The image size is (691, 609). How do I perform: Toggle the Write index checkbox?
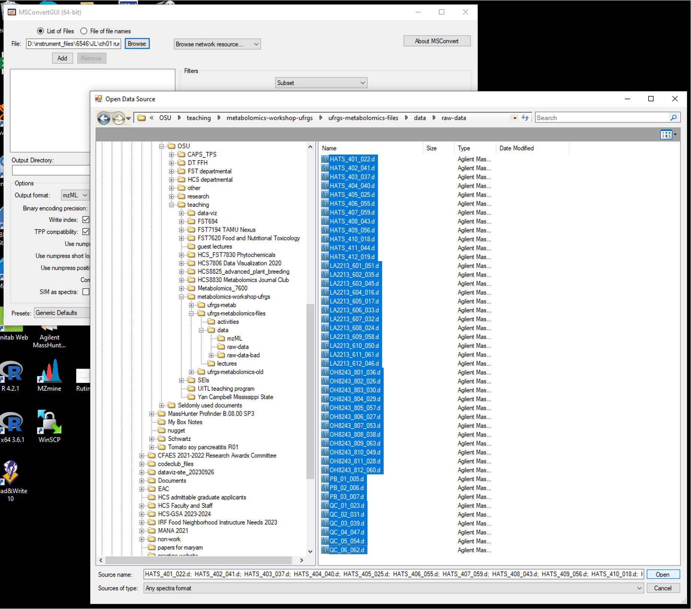coord(86,220)
